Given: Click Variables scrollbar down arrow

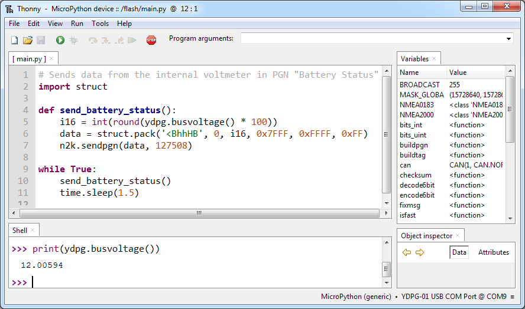Looking at the screenshot, I should click(510, 218).
